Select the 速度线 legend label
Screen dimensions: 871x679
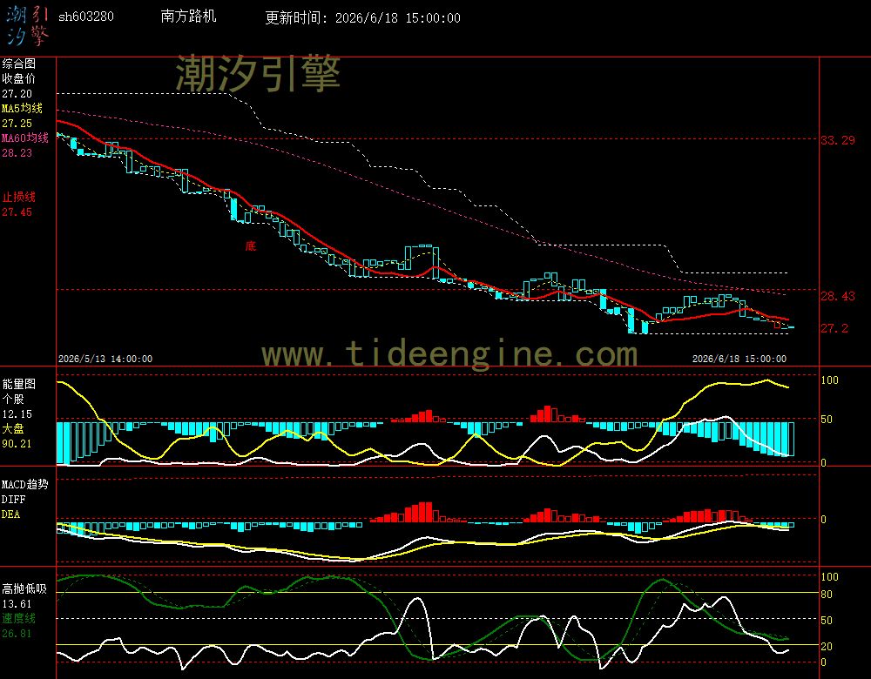click(18, 618)
